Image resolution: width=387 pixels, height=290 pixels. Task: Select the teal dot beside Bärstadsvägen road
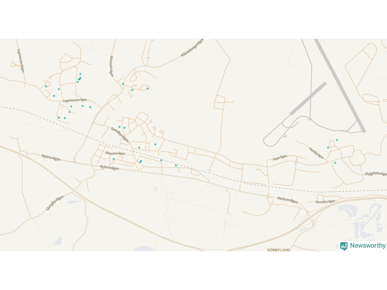tap(123, 84)
